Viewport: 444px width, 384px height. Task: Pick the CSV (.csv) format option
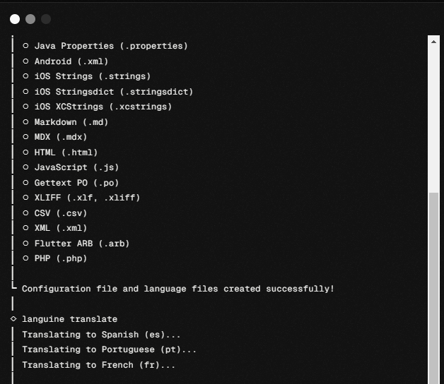coord(26,213)
